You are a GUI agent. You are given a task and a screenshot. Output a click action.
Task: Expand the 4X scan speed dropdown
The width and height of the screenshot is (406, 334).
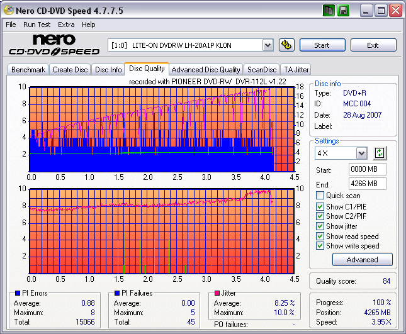(x=361, y=153)
